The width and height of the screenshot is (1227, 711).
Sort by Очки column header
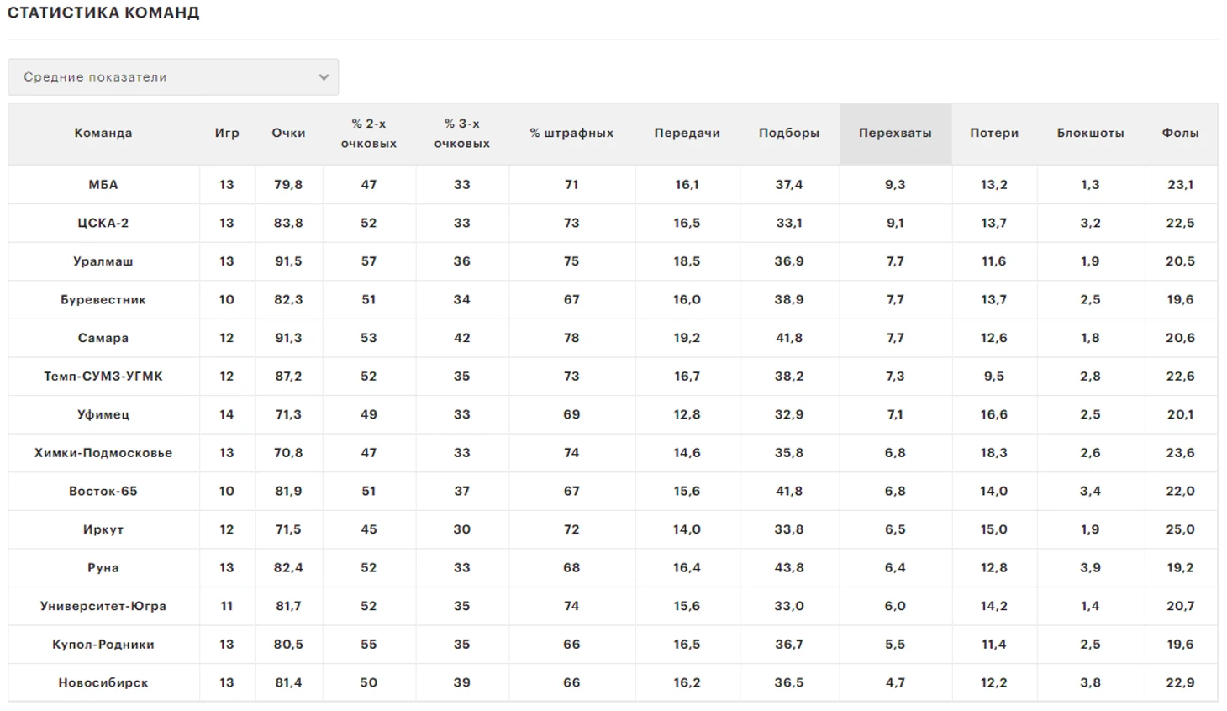tap(288, 133)
